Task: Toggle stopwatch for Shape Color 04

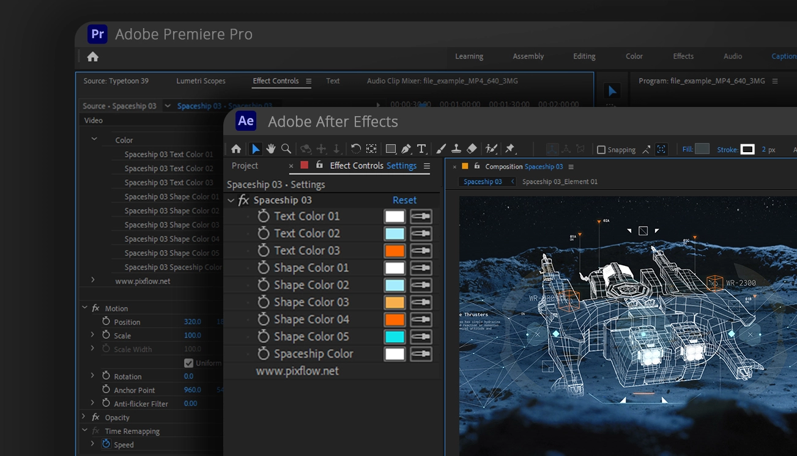Action: pyautogui.click(x=264, y=319)
